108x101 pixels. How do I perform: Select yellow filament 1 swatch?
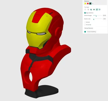[x=85, y=4]
